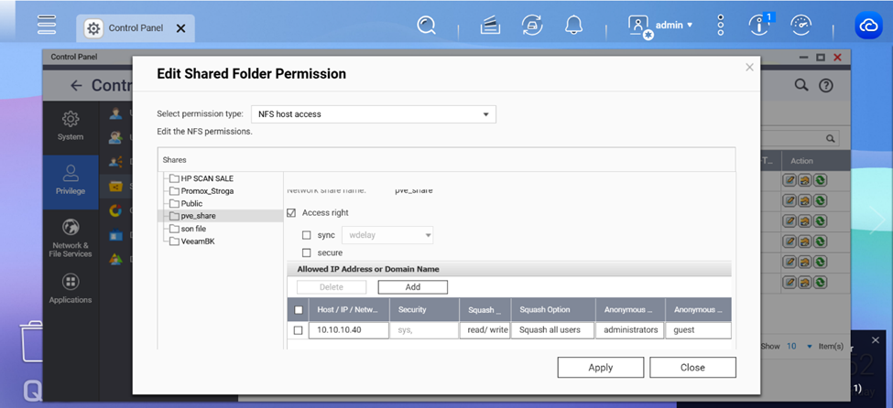Open the dashboard gauge icon
893x408 pixels.
[x=800, y=26]
